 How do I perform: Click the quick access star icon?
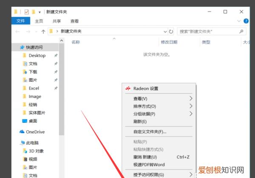click(22, 47)
